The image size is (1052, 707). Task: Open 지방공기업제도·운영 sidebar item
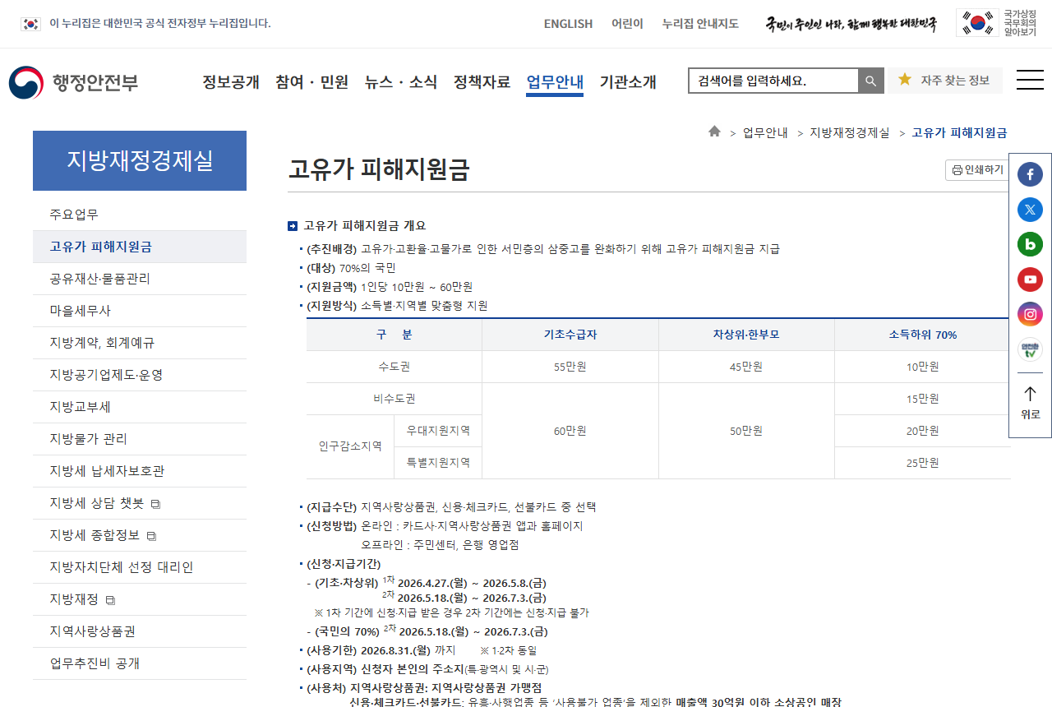pos(140,375)
